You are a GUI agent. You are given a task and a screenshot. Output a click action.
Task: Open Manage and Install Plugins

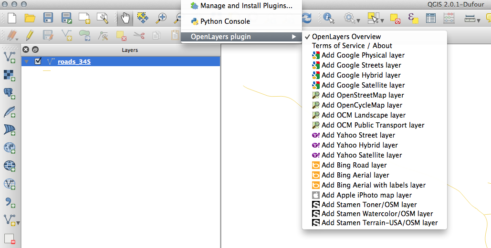click(246, 6)
